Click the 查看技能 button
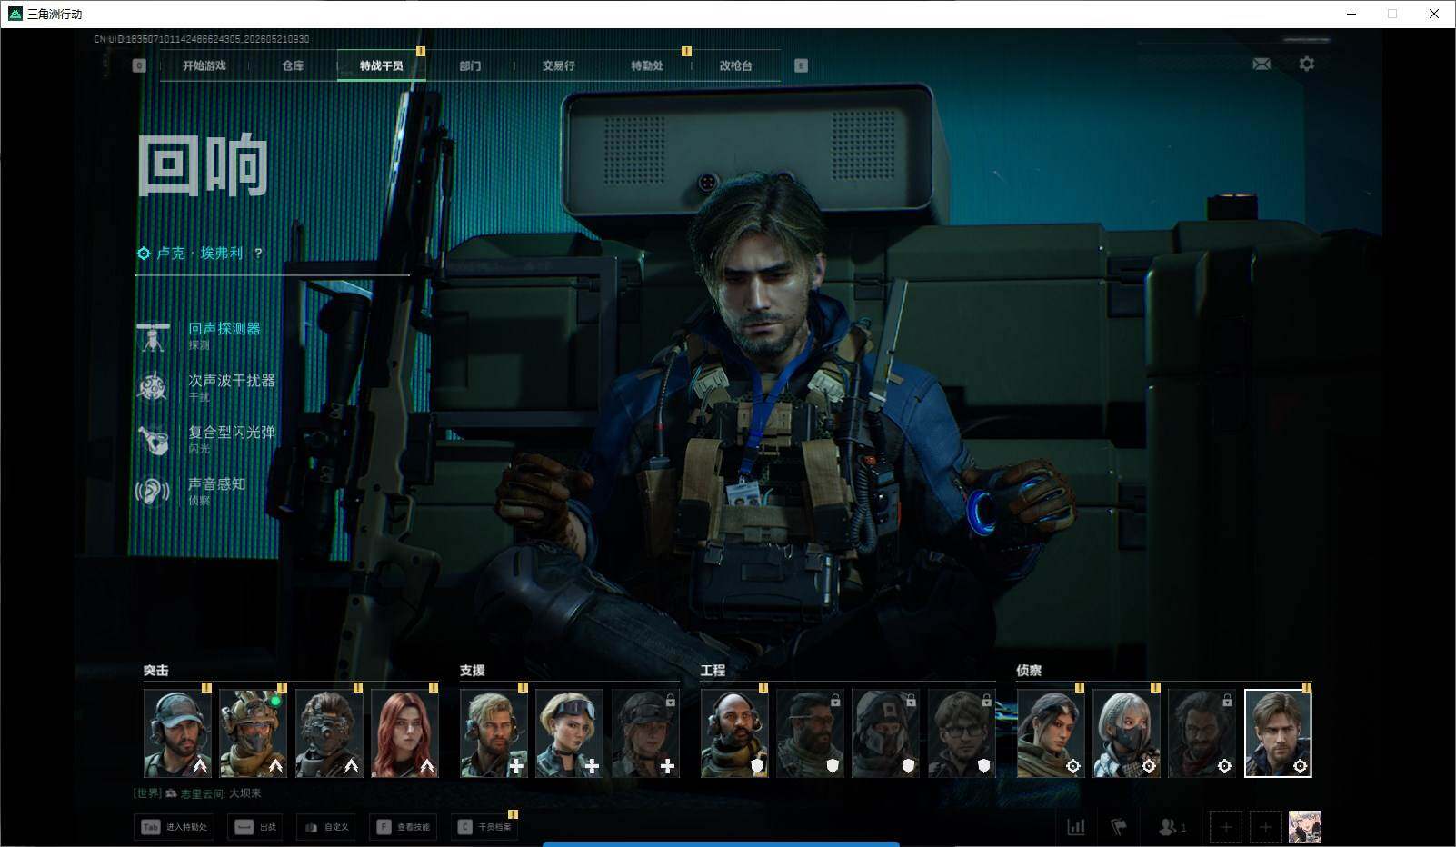The image size is (1456, 847). tap(404, 827)
